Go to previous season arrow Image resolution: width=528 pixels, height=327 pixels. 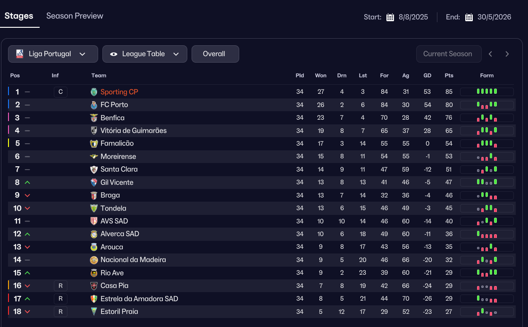pyautogui.click(x=491, y=54)
